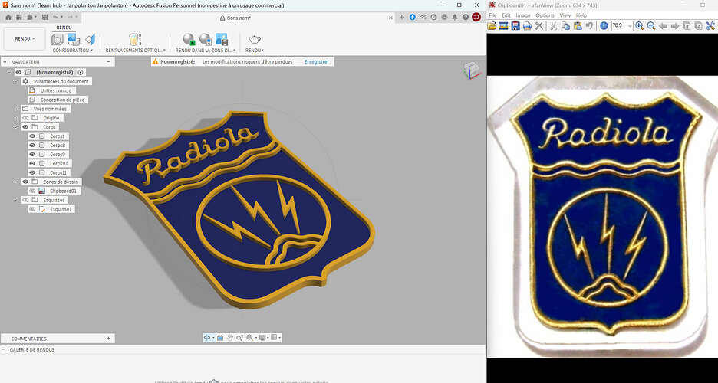718x383 pixels.
Task: Show the Clipboard01 canvas via eye icon
Action: point(32,191)
